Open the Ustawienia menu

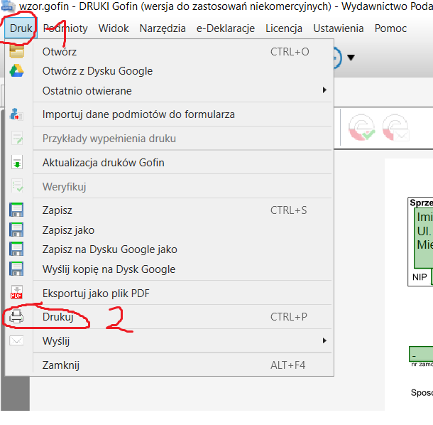[x=338, y=28]
